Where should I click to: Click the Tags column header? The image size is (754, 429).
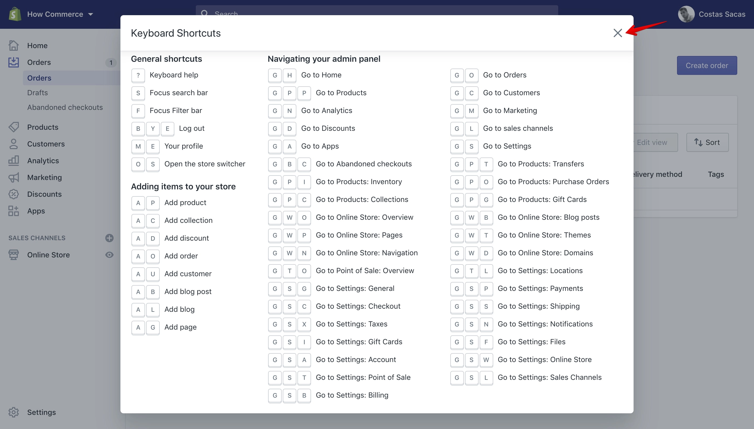click(x=716, y=174)
